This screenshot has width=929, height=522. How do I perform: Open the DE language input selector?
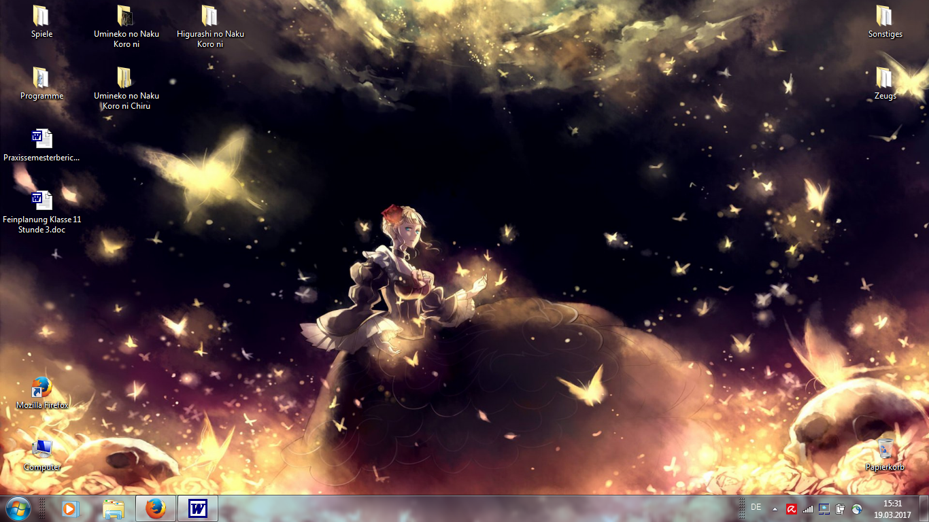756,507
